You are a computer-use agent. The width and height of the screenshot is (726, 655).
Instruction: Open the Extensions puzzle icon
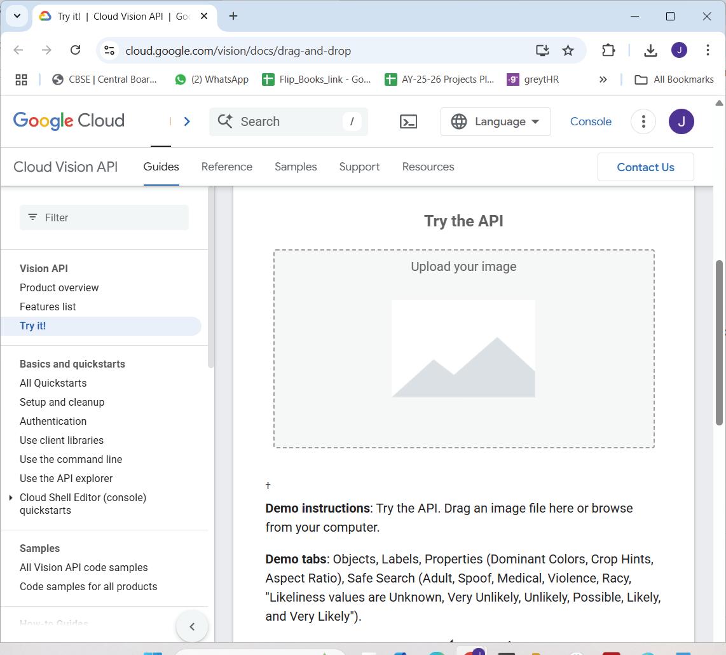pos(608,50)
